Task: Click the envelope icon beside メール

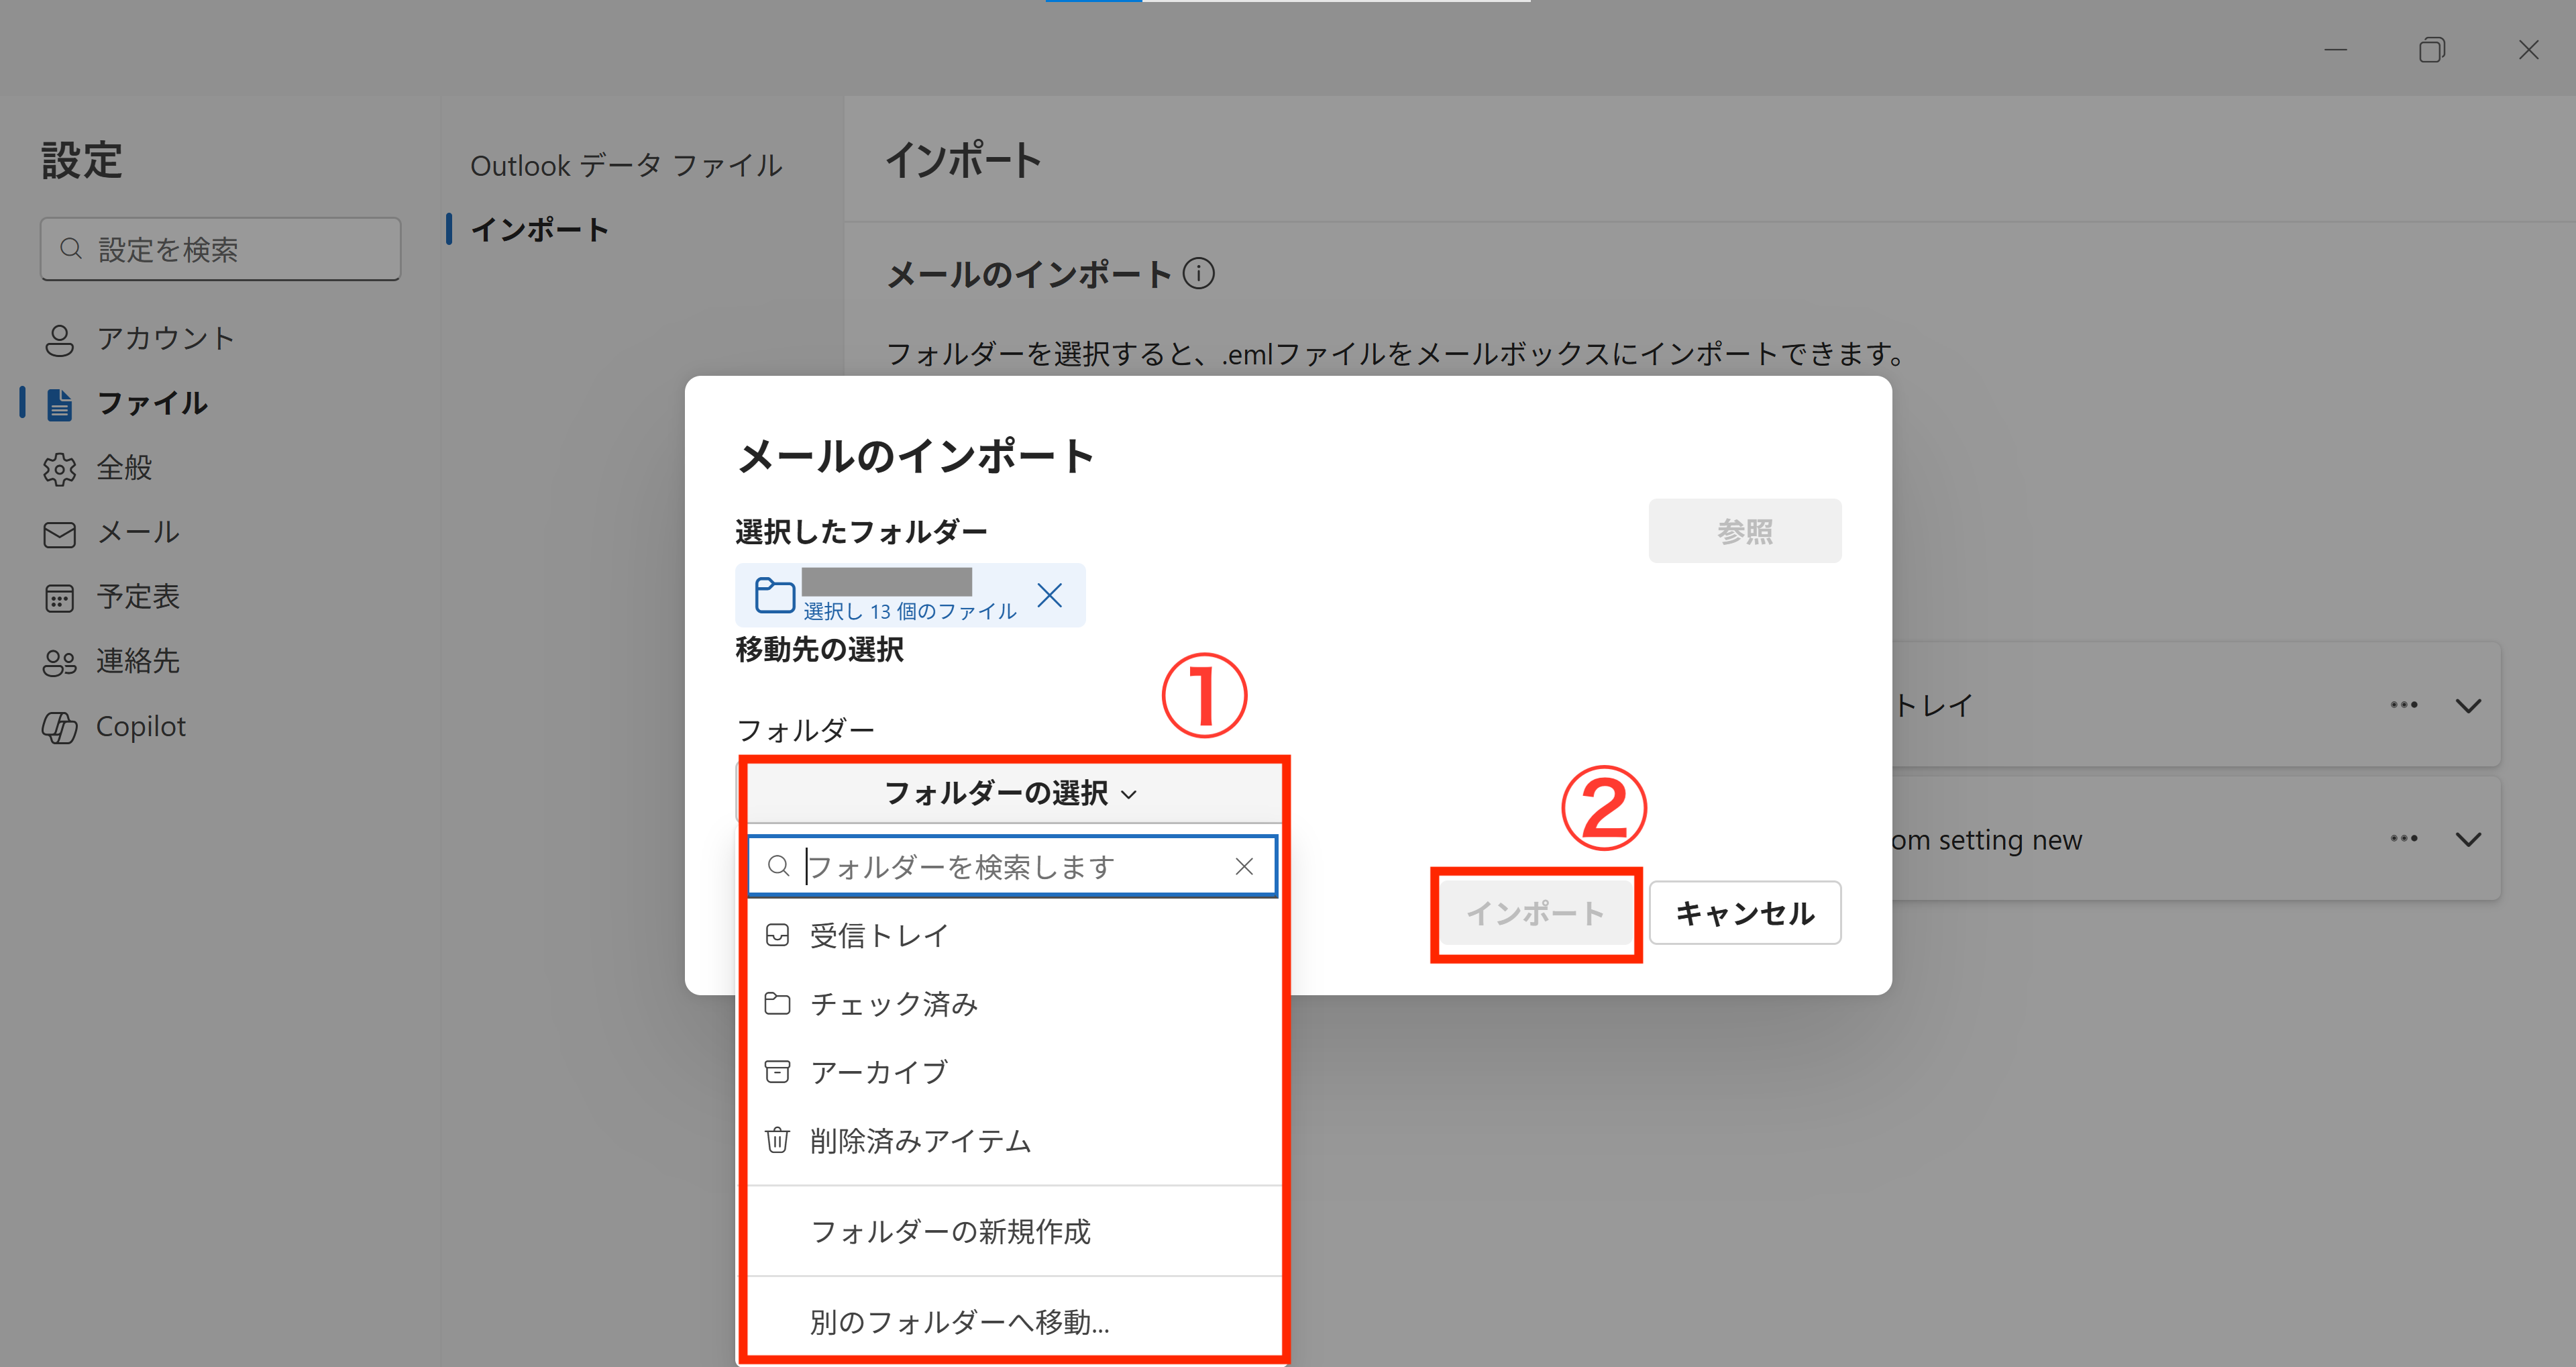Action: (x=59, y=534)
